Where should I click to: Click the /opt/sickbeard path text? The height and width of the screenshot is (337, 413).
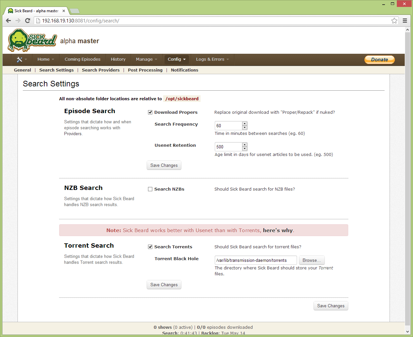182,99
